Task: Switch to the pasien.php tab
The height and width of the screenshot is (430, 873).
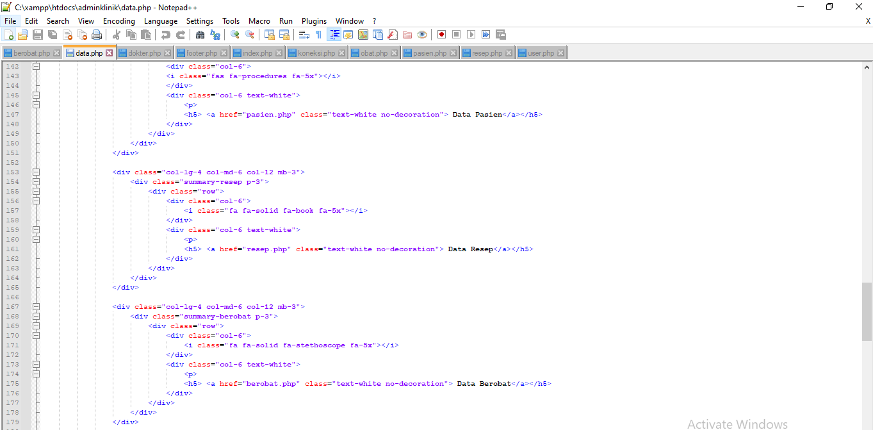Action: click(430, 53)
